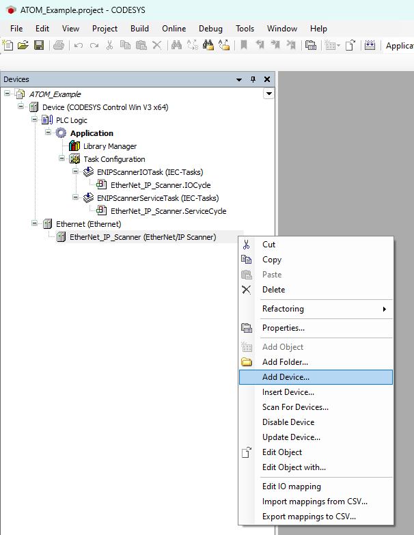Viewport: 414px width, 535px height.
Task: Open the dropdown arrow next to Add Object toolbar icon
Action: click(338, 45)
